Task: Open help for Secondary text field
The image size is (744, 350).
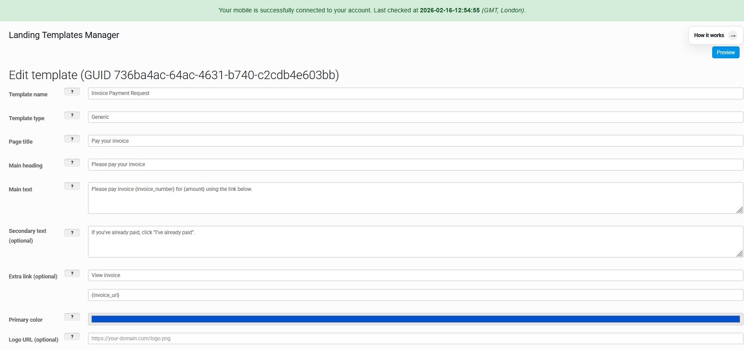Action: (x=72, y=233)
